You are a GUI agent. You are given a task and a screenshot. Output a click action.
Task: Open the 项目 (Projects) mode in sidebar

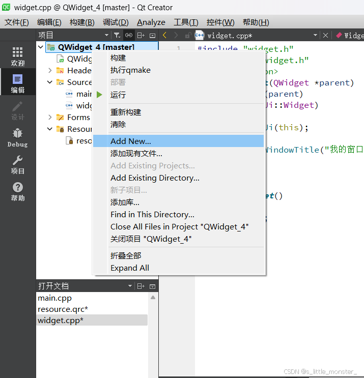(x=18, y=165)
